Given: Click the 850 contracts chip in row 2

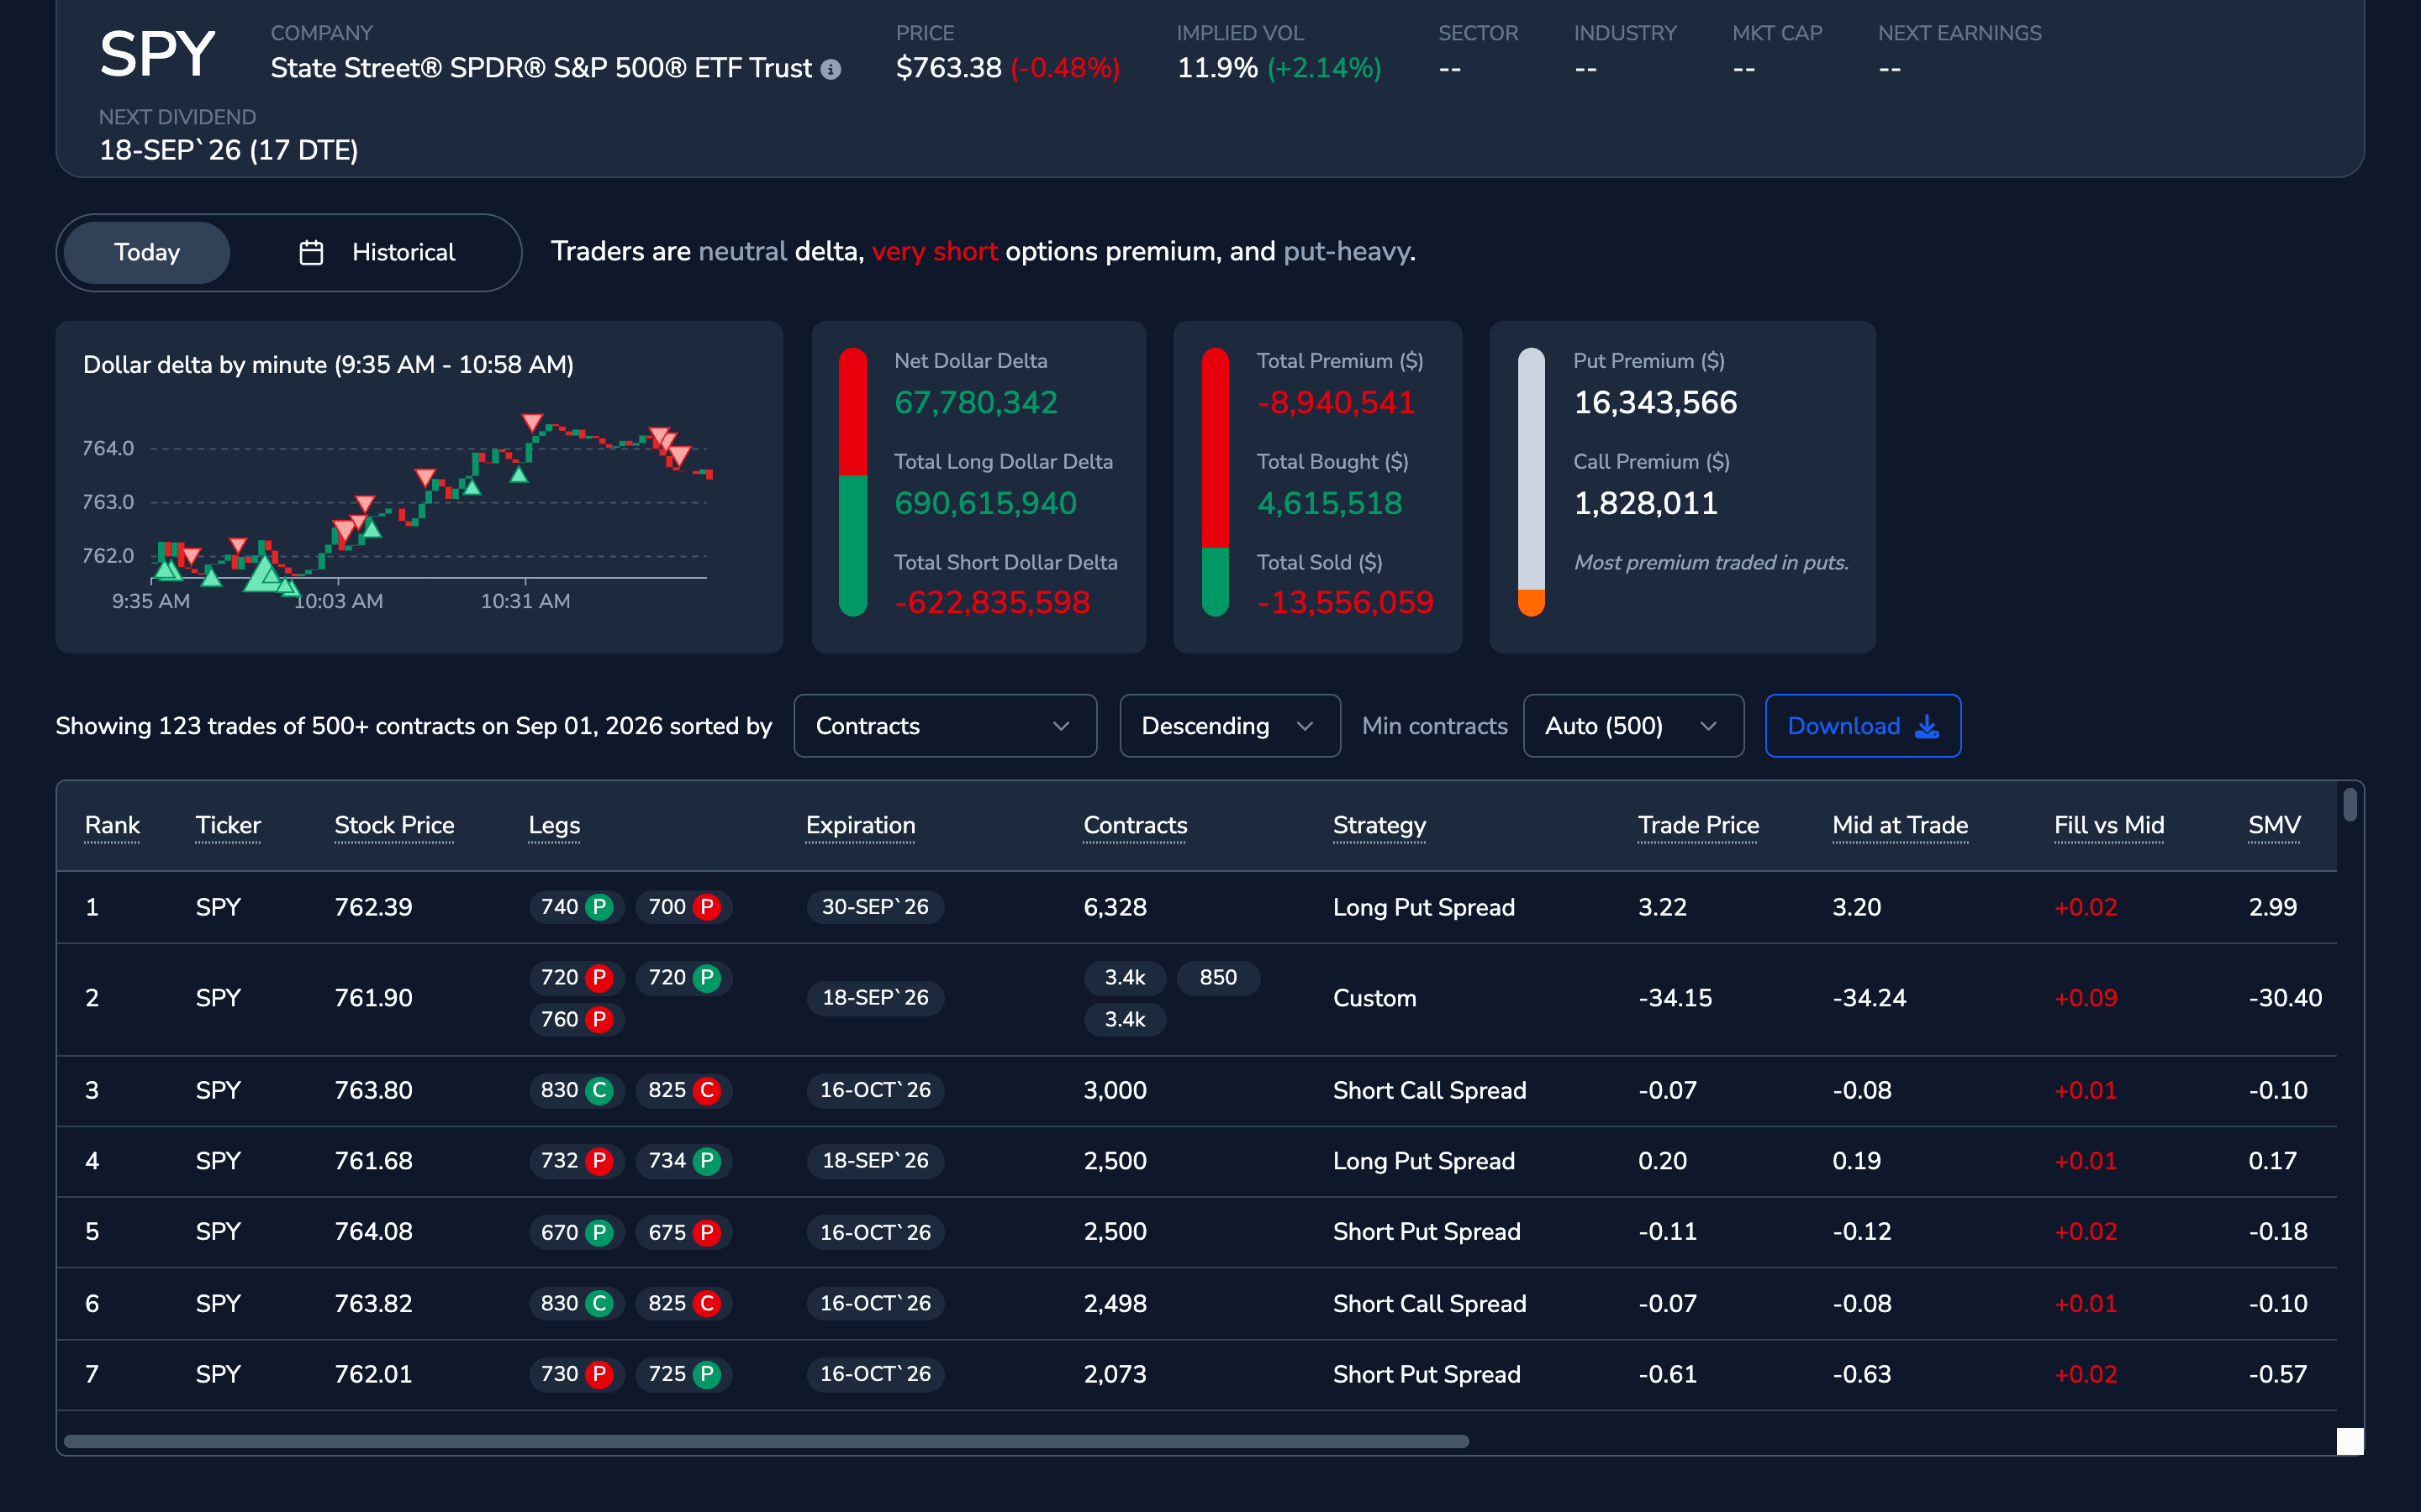Looking at the screenshot, I should (x=1217, y=977).
